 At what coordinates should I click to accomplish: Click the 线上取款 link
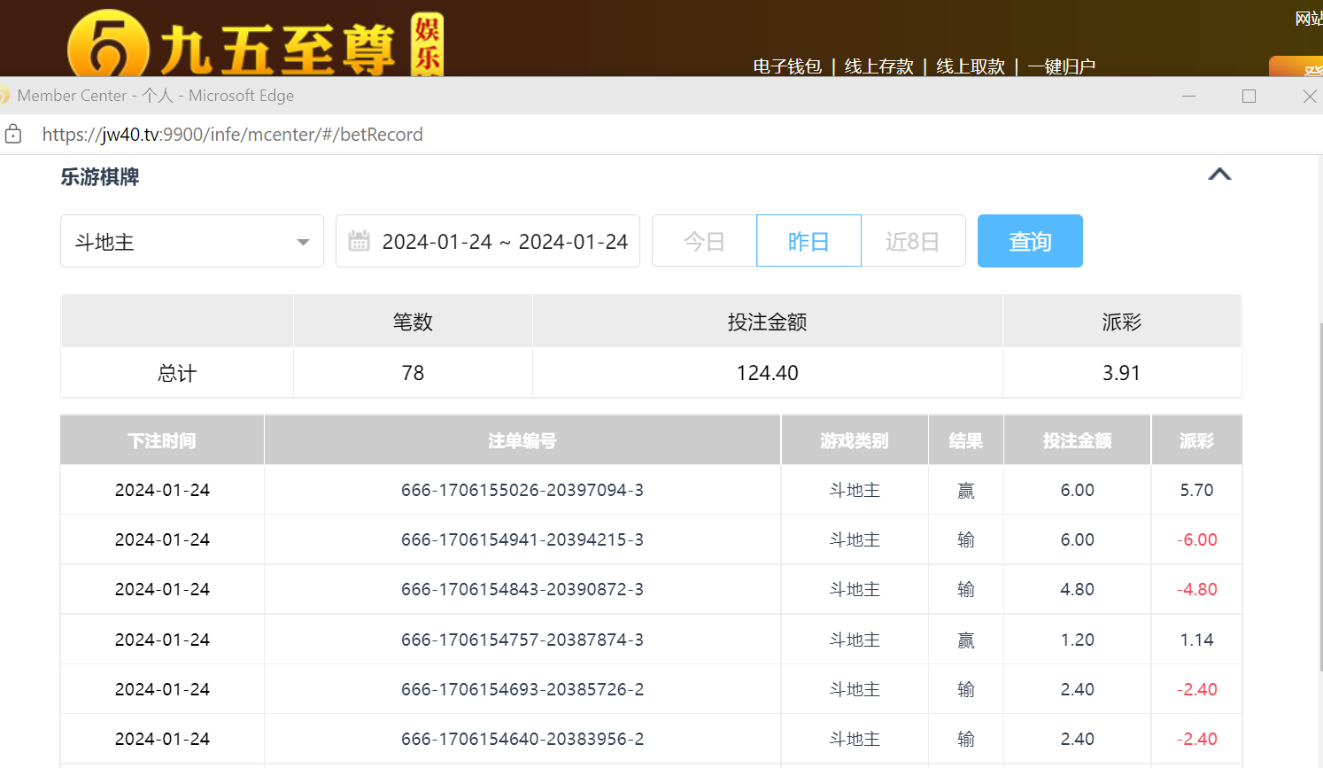click(970, 66)
